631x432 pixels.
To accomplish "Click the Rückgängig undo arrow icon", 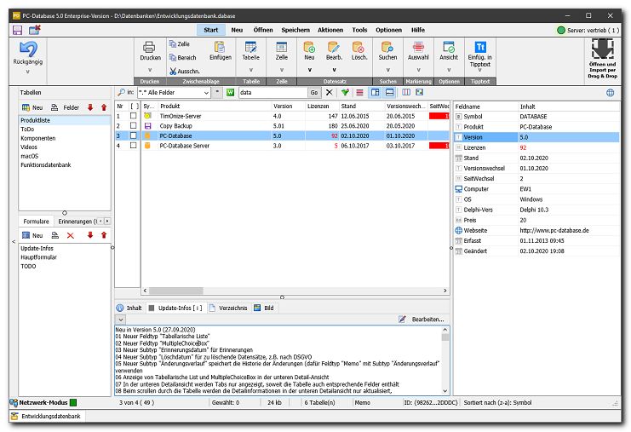I will click(28, 49).
